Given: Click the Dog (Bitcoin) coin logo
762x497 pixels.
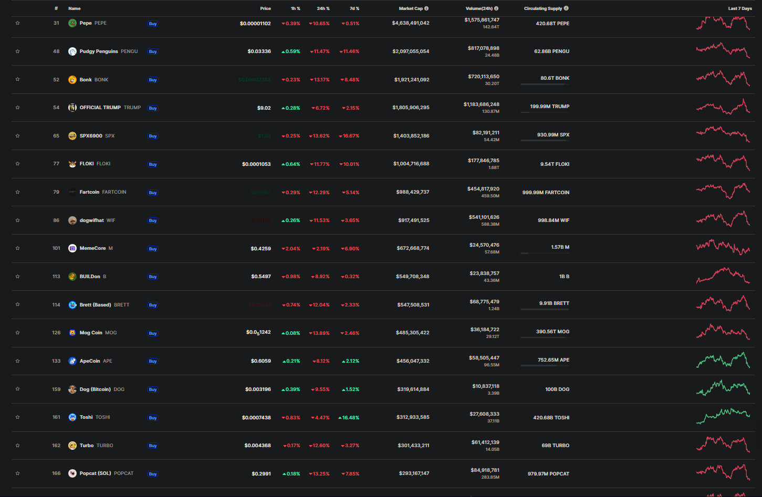Looking at the screenshot, I should 72,389.
